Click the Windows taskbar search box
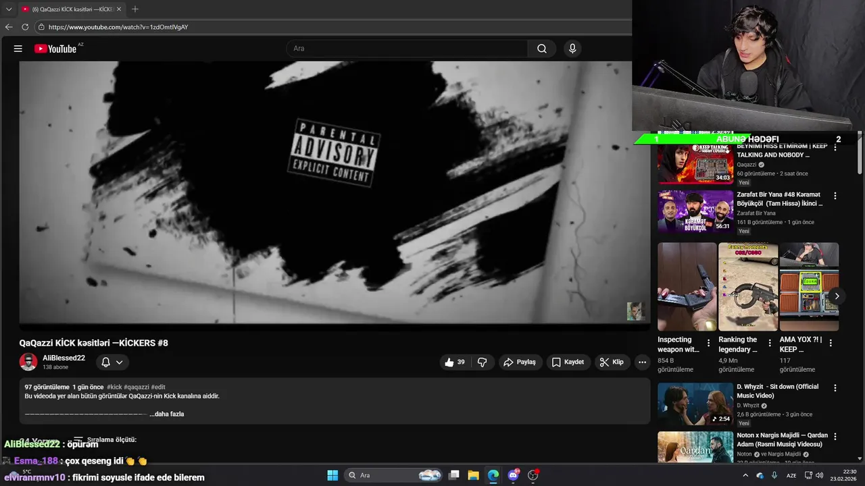This screenshot has width=865, height=486. (394, 475)
